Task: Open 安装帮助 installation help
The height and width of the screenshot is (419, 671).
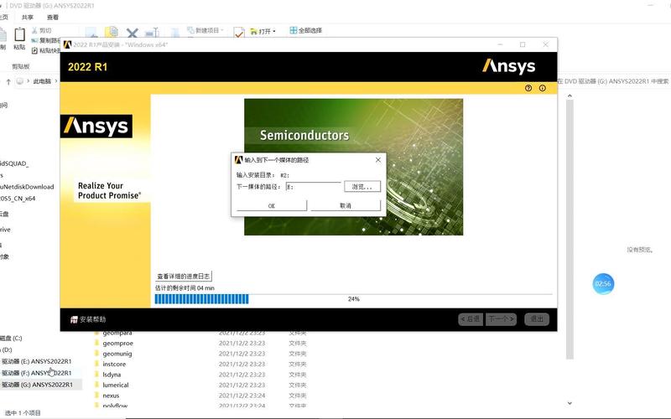Action: click(88, 319)
